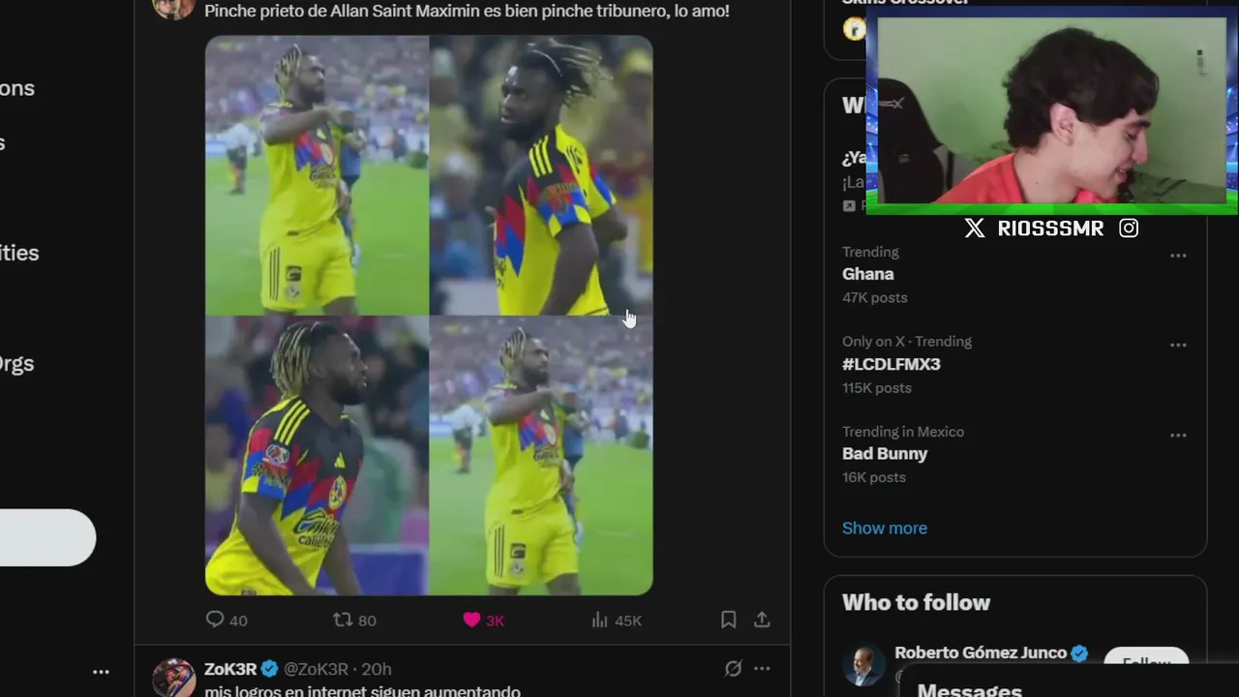Open options for the Ghana trend
Image resolution: width=1239 pixels, height=697 pixels.
1178,256
